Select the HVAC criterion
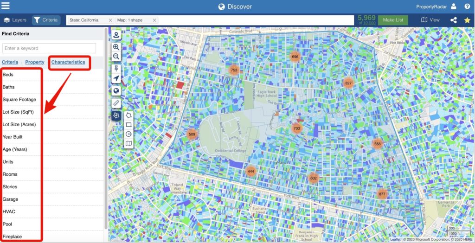 coord(52,211)
